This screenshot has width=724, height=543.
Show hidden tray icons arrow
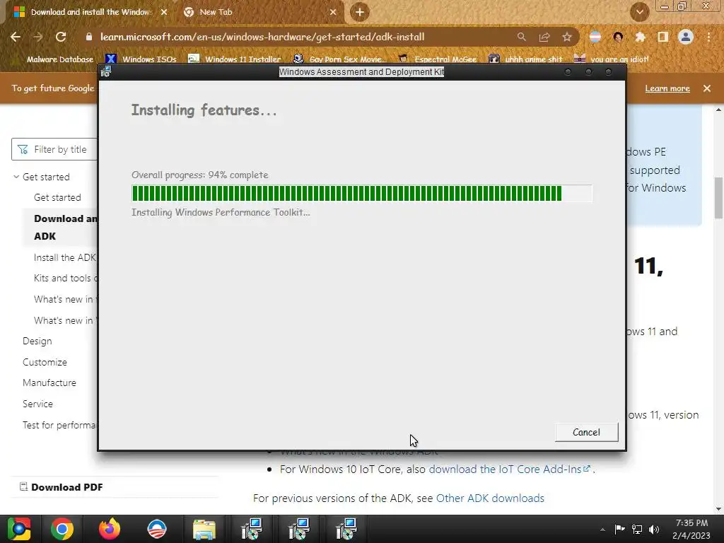tap(602, 530)
